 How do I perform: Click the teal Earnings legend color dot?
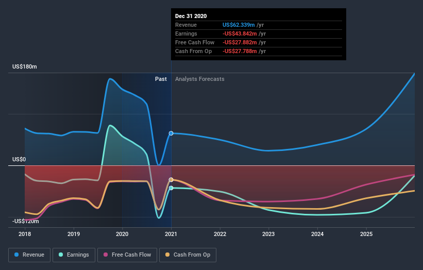tap(61, 255)
